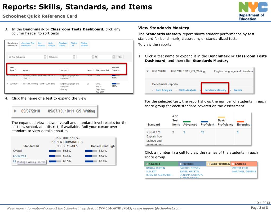This screenshot has width=271, height=214.
Task: Click the 3 in the Advanced cell
Action: click(184, 132)
